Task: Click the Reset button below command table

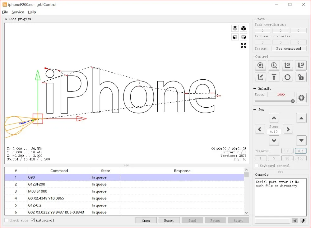Action: click(169, 221)
